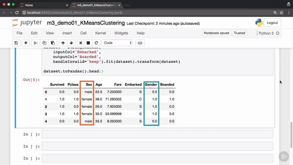This screenshot has width=293, height=165.
Task: Open the browser three-dot menu
Action: [289, 12]
